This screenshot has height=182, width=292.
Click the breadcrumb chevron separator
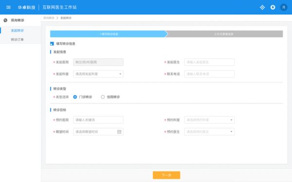point(57,18)
